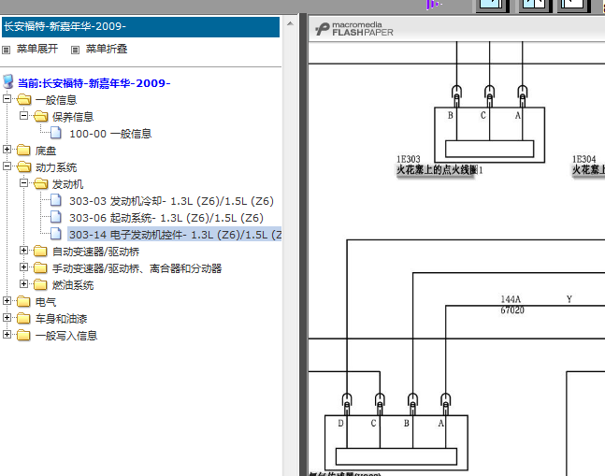Viewport: 605px width, 476px height.
Task: Click the Macromedia FlashPaper logo
Action: click(x=354, y=29)
